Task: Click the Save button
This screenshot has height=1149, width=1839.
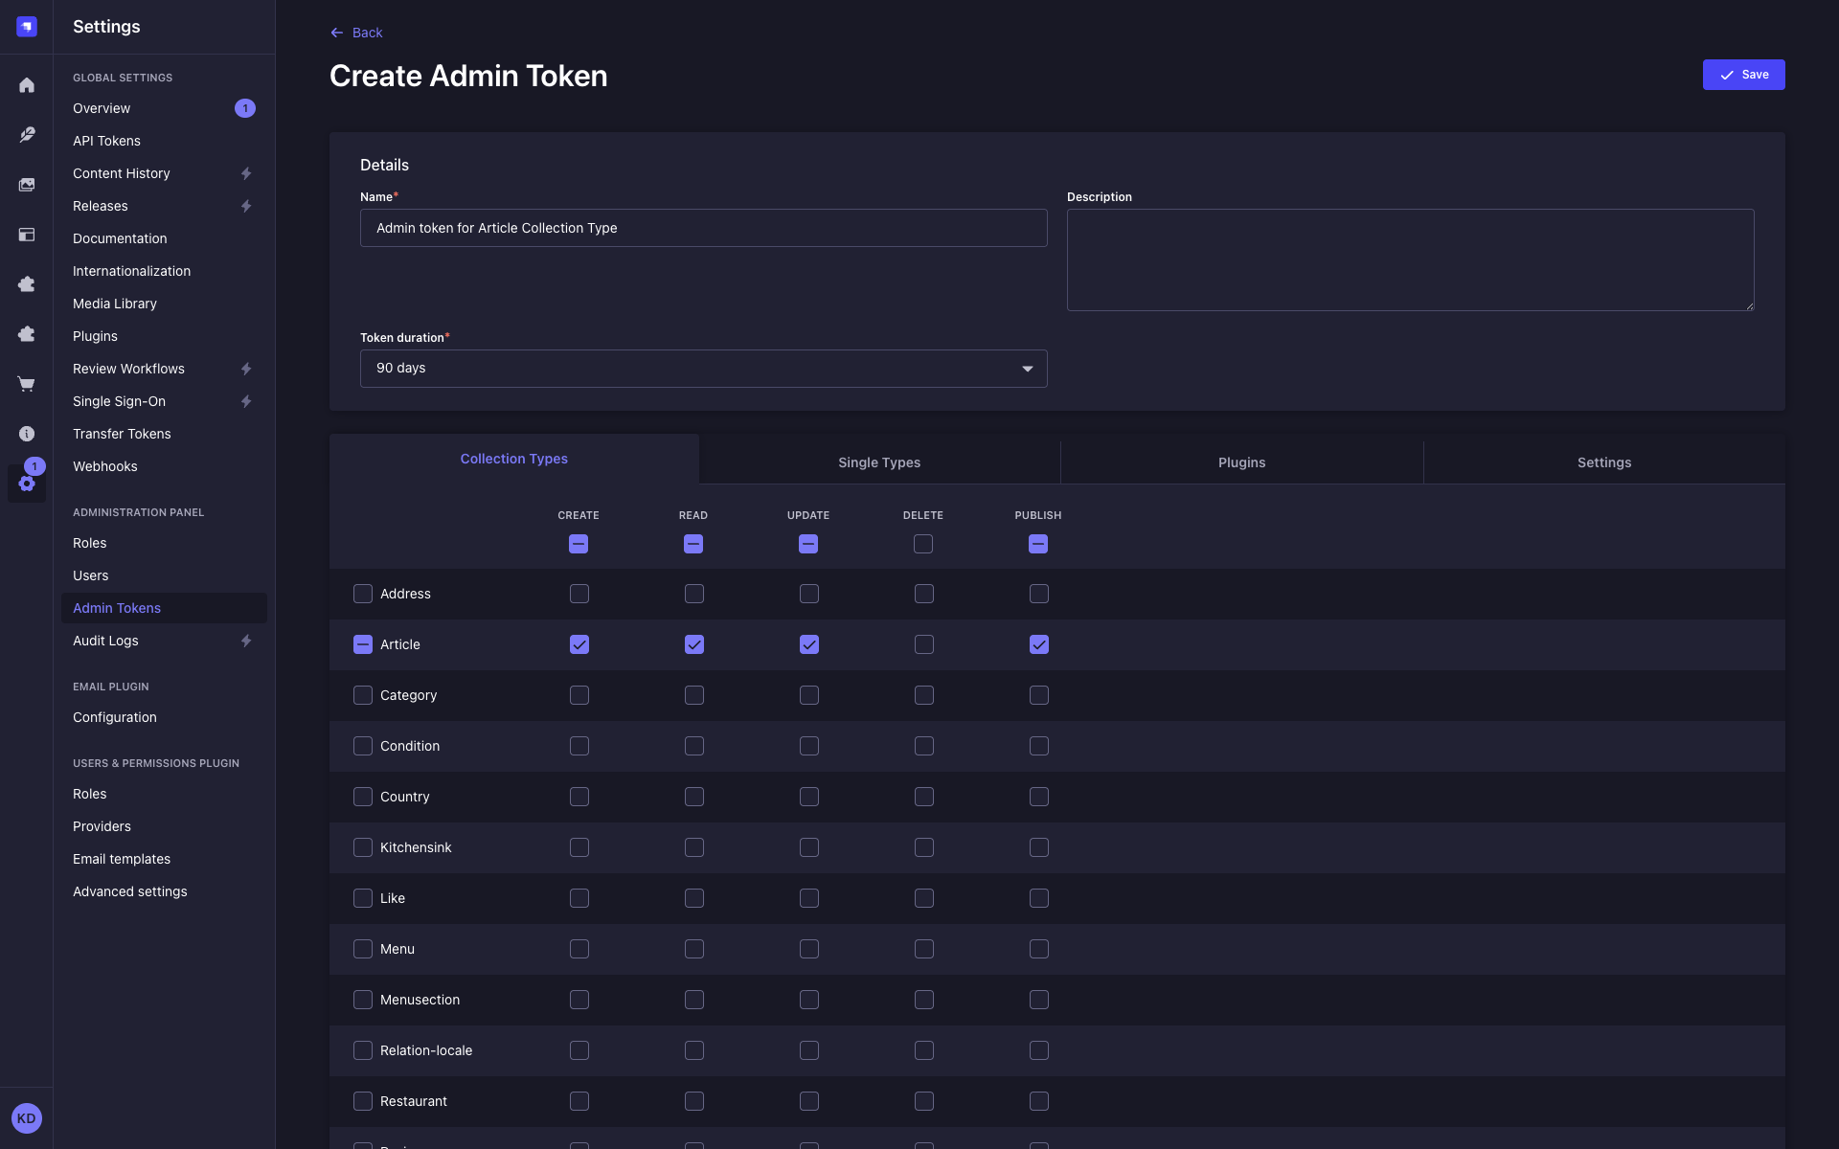Action: point(1743,74)
